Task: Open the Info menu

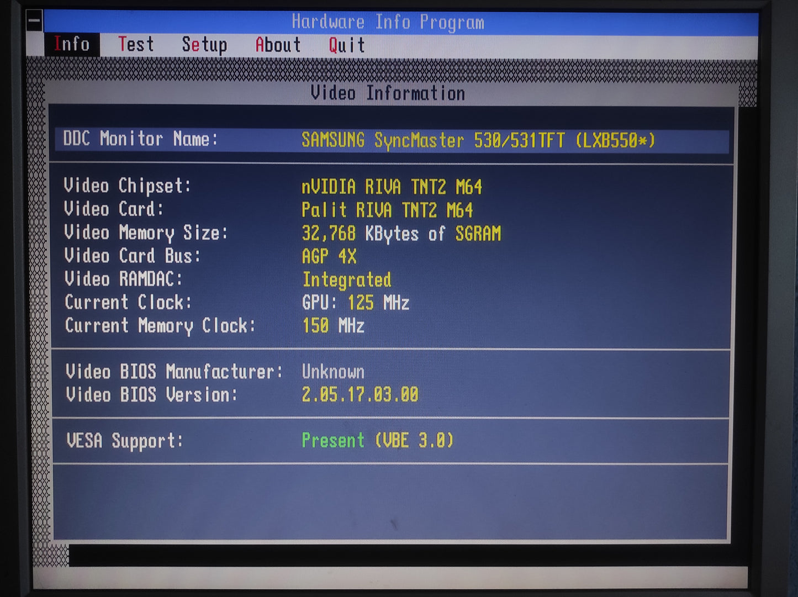Action: click(x=72, y=44)
